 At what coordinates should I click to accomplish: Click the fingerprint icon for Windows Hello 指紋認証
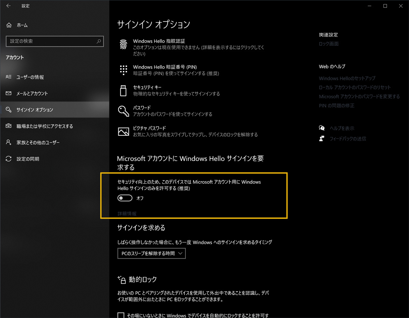pyautogui.click(x=123, y=44)
